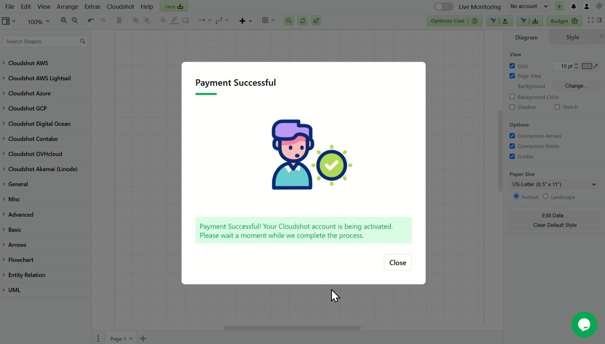The height and width of the screenshot is (344, 605).
Task: Open the connection arrow style dropdown
Action: click(205, 21)
